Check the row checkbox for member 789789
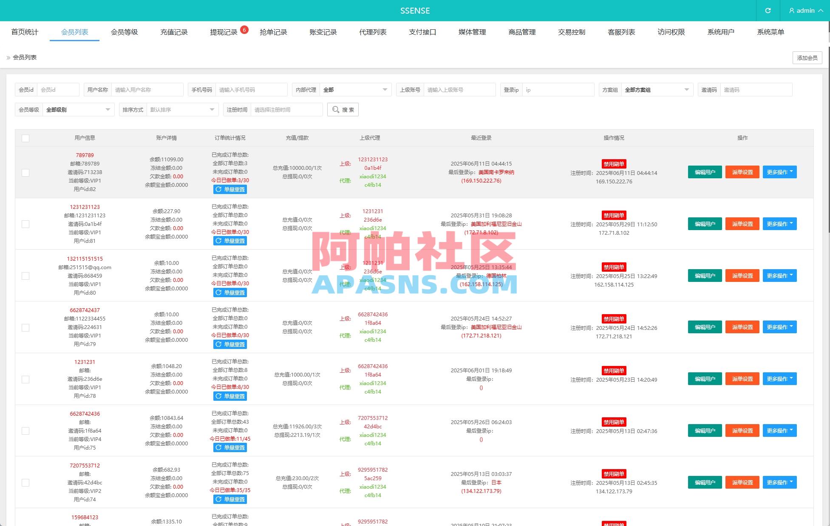Screen dimensions: 830x526 pyautogui.click(x=25, y=173)
